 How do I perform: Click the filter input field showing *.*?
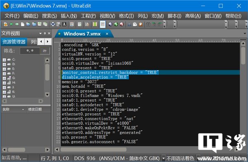click(30, 51)
